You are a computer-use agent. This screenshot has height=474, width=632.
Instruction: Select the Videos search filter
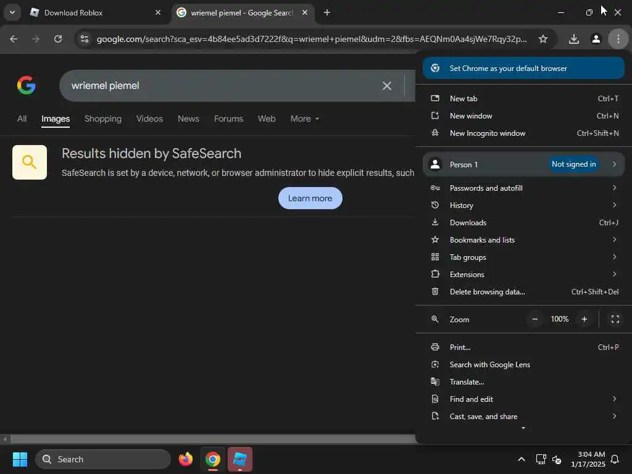click(x=149, y=119)
